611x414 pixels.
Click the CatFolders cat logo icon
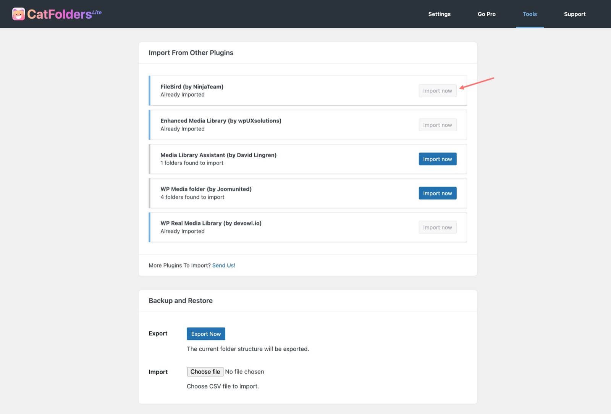click(x=18, y=14)
